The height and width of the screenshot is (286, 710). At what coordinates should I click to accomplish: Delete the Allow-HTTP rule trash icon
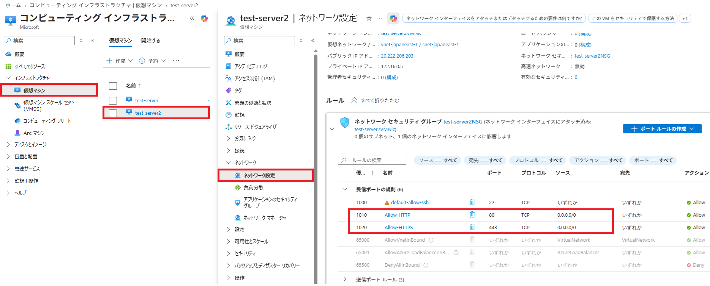472,215
